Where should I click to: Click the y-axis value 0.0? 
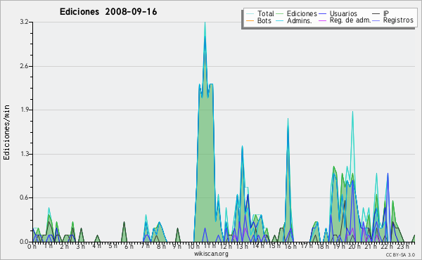coord(24,242)
